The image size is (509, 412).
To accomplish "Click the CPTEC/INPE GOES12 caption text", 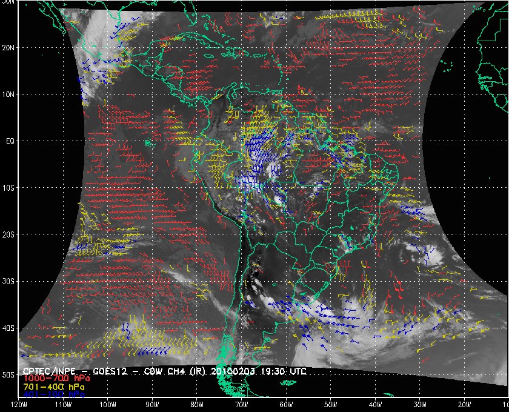I will click(165, 371).
